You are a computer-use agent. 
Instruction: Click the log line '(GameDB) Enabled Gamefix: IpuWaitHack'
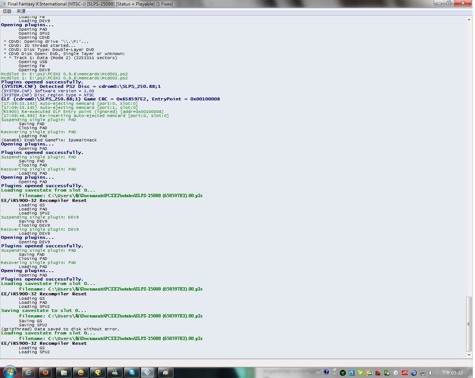[49, 140]
